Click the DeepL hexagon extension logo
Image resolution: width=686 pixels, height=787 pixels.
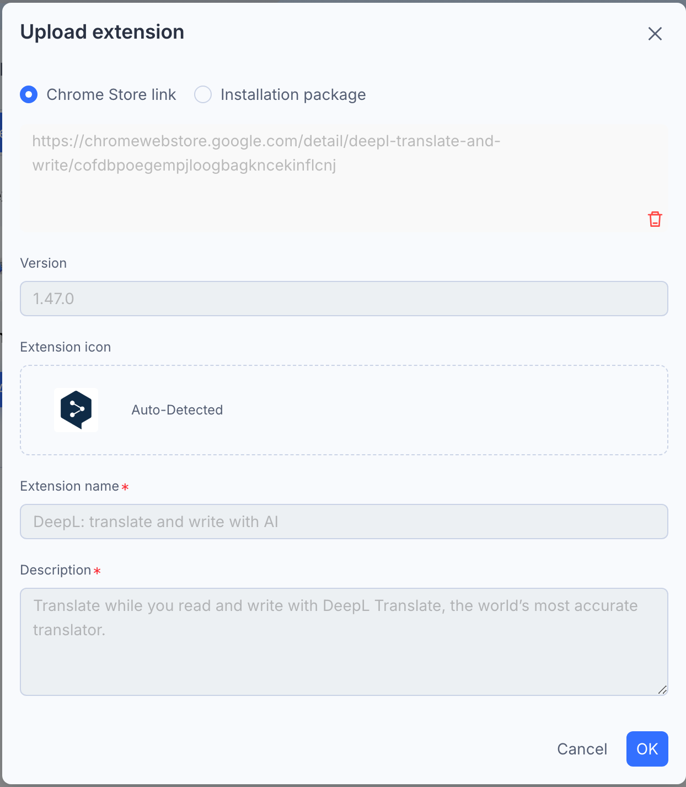click(x=76, y=410)
